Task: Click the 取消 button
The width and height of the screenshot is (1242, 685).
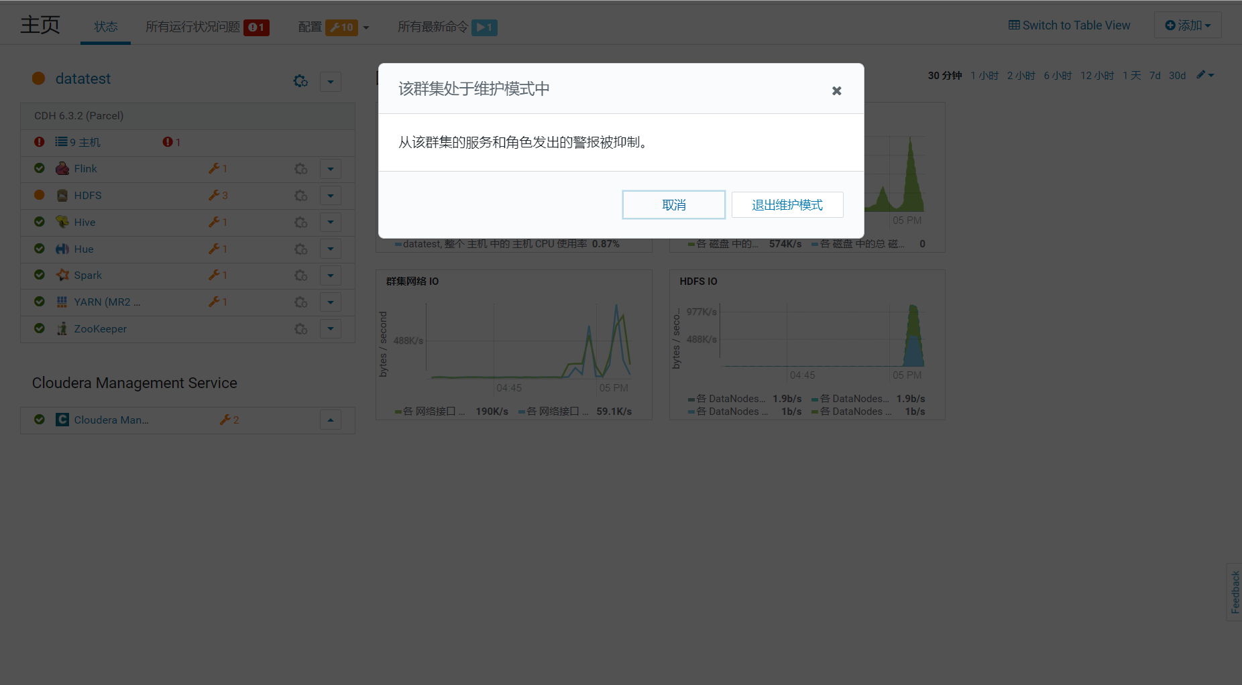Action: (674, 205)
